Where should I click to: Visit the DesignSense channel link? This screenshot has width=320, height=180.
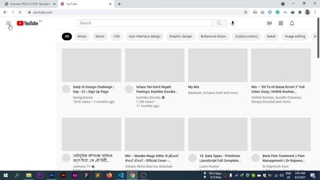pos(83,97)
